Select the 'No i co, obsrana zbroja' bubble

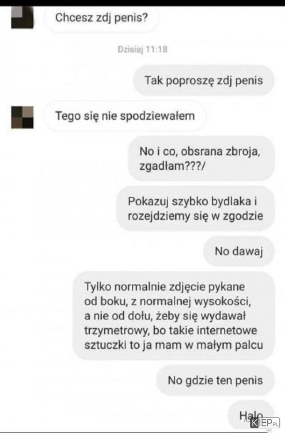coord(201,159)
